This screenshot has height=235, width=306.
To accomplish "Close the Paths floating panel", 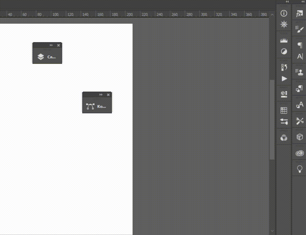I will coord(108,95).
